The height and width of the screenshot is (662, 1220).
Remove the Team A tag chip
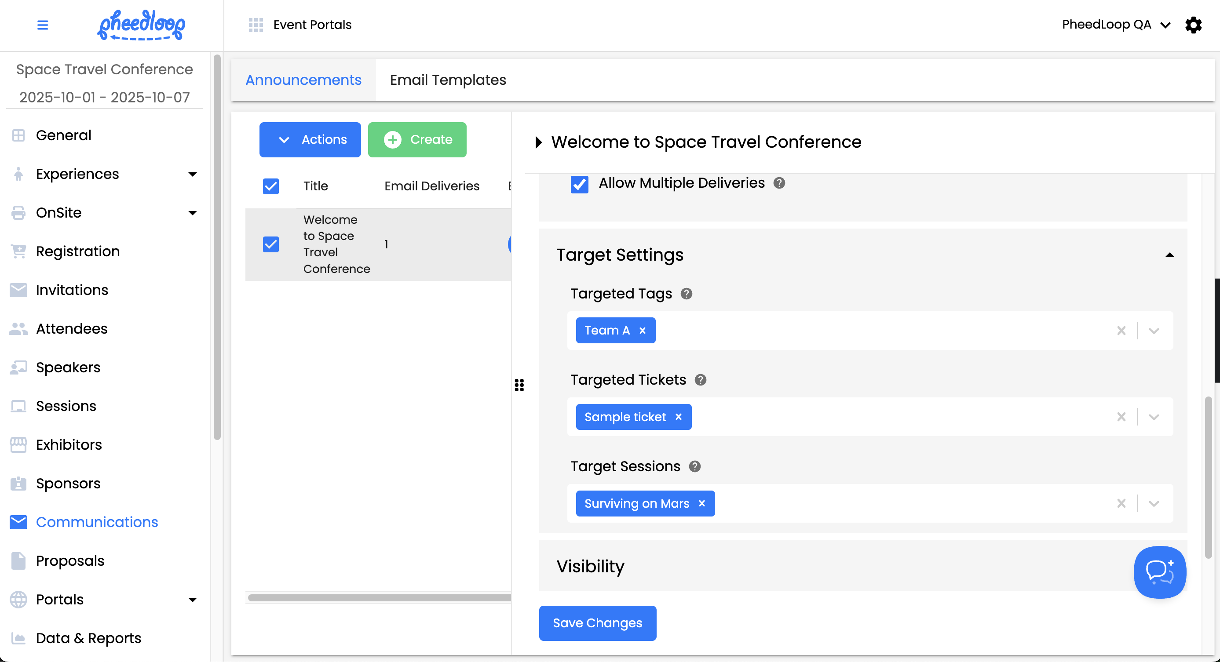[642, 330]
